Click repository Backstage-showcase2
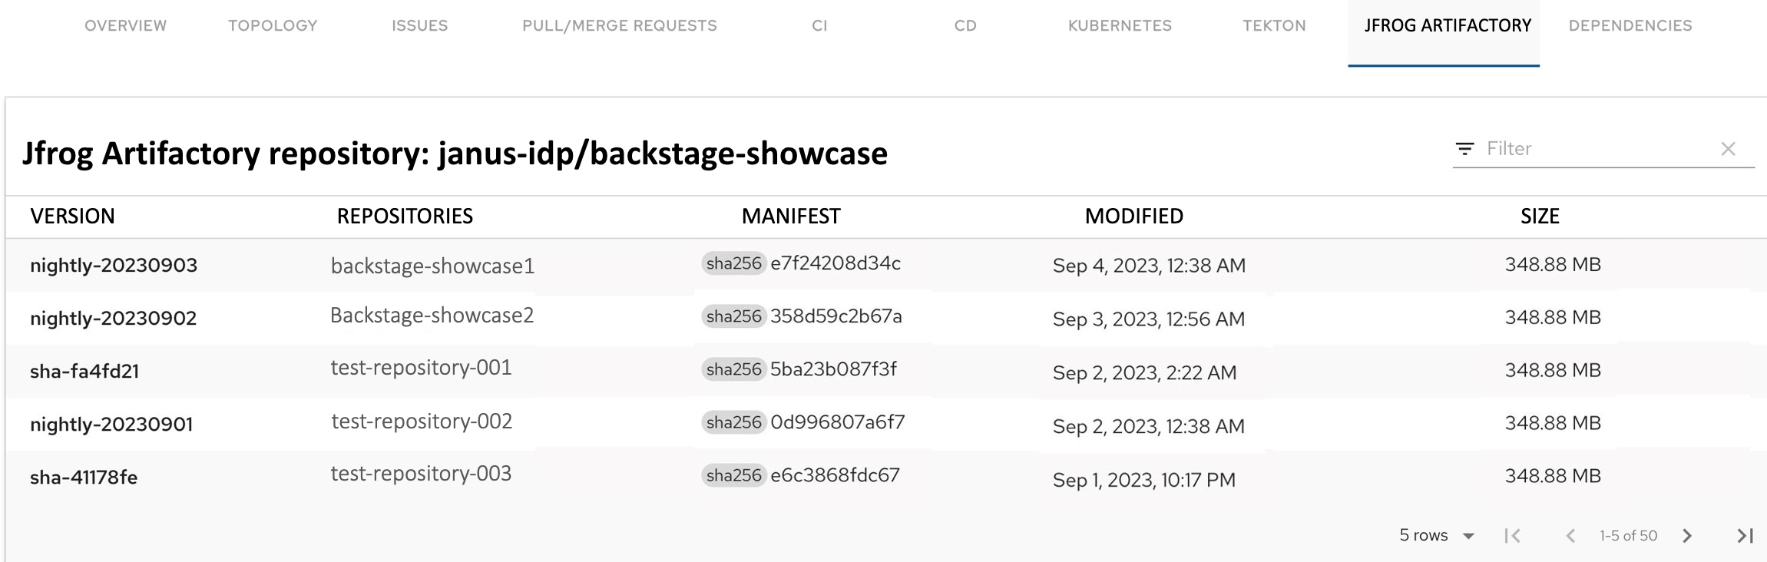The width and height of the screenshot is (1767, 562). 432,316
